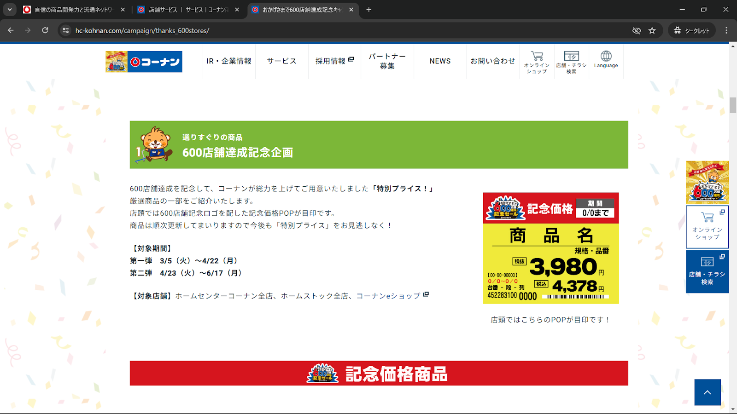Click the scrollbar up arrow
737x414 pixels.
(733, 46)
